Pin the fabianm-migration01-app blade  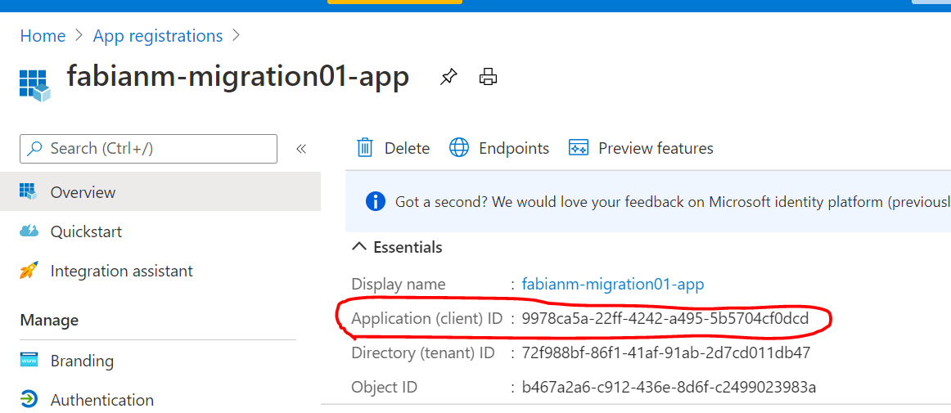click(x=448, y=77)
